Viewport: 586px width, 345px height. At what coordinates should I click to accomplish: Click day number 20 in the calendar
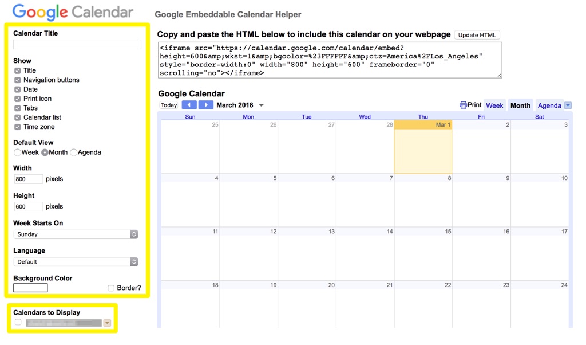331,285
